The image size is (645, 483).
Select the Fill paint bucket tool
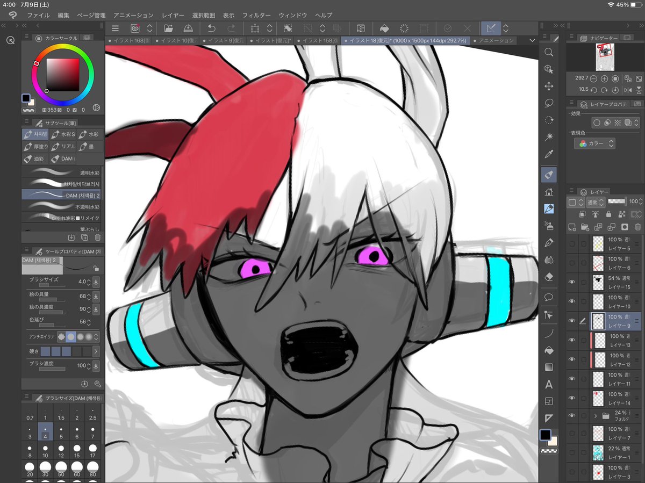tap(549, 350)
